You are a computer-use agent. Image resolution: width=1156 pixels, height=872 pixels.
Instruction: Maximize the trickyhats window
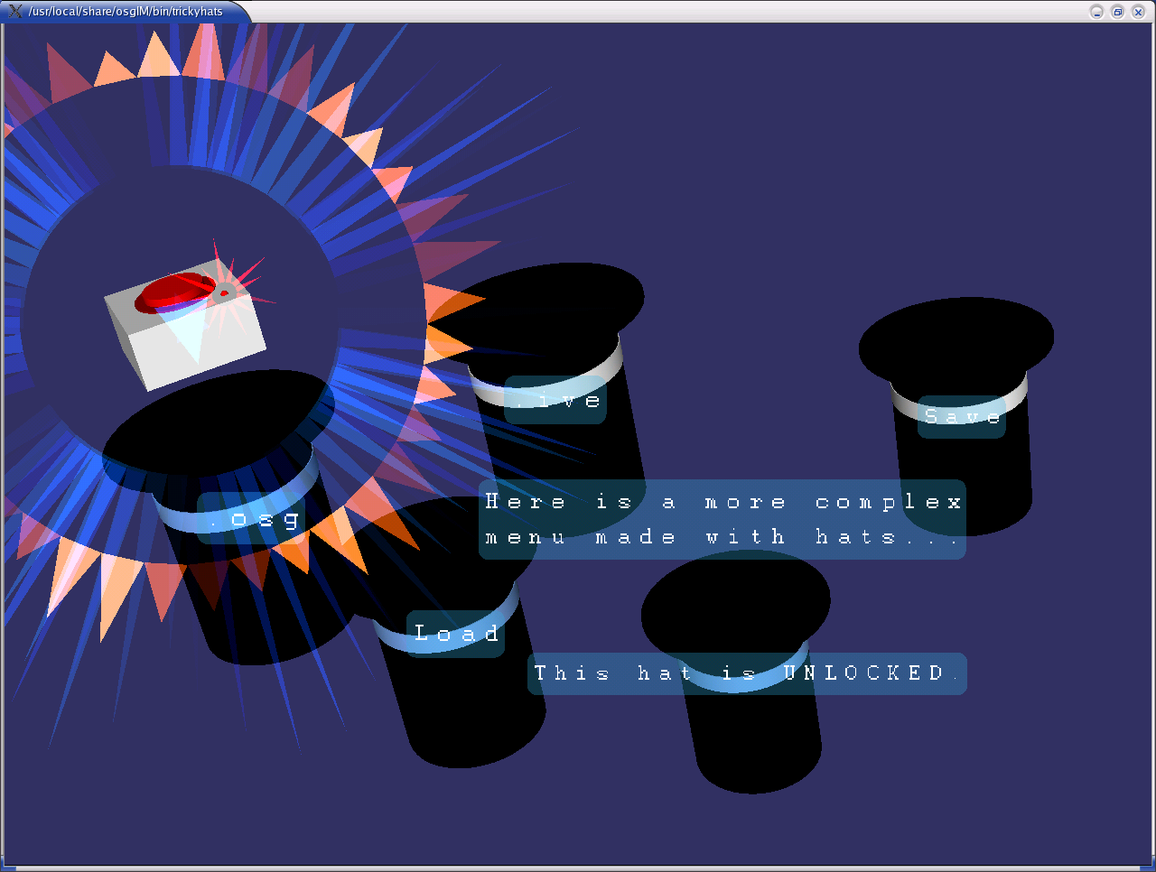1117,12
